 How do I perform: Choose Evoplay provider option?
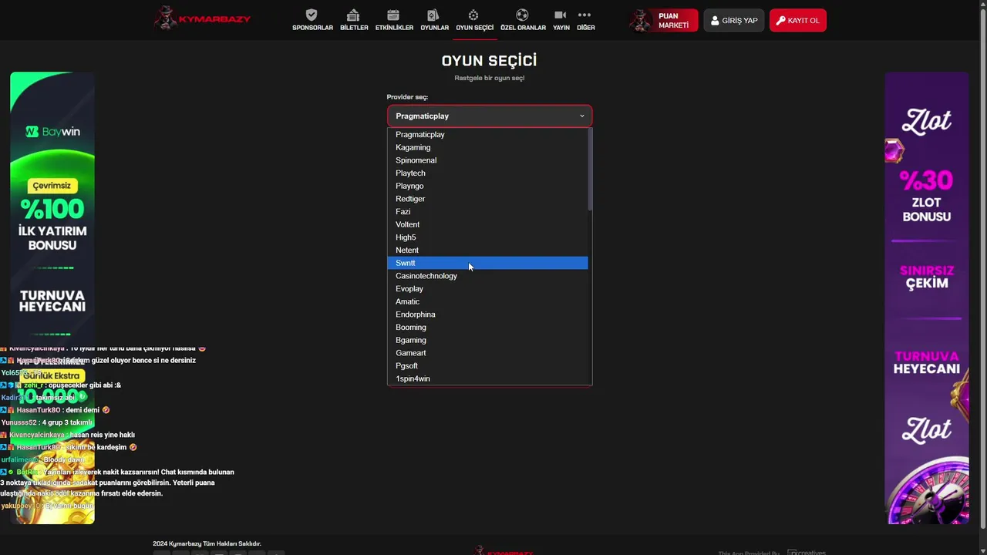[487, 288]
